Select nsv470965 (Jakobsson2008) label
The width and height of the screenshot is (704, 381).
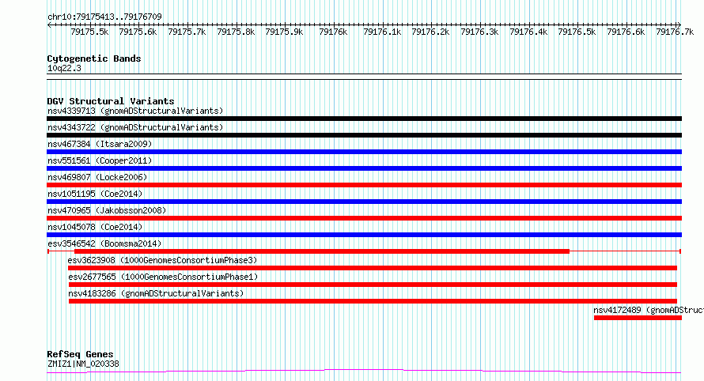(x=107, y=210)
